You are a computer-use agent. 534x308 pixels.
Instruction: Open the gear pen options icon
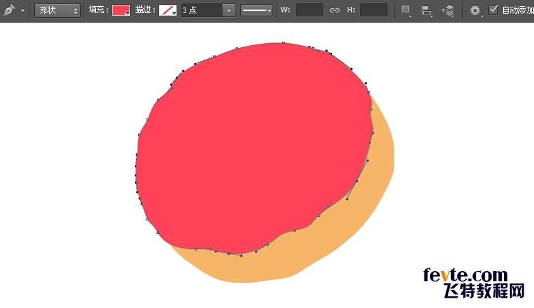475,10
